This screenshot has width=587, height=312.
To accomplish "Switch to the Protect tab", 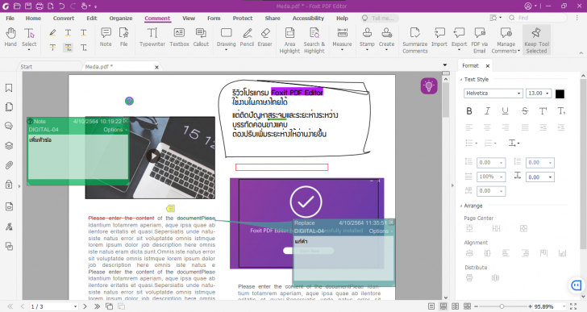I will point(243,18).
